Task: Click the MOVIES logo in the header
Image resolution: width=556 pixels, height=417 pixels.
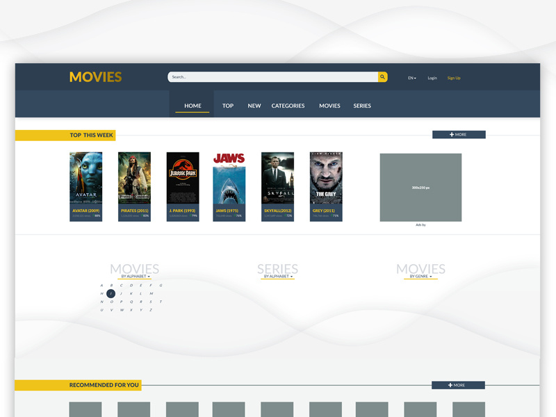Action: [x=95, y=77]
